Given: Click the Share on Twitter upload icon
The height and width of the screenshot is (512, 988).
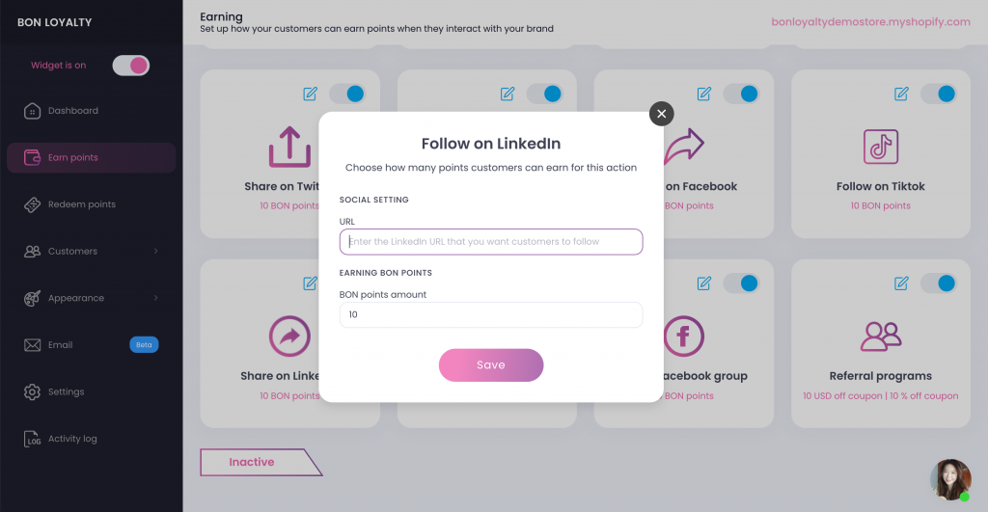Looking at the screenshot, I should coord(288,147).
